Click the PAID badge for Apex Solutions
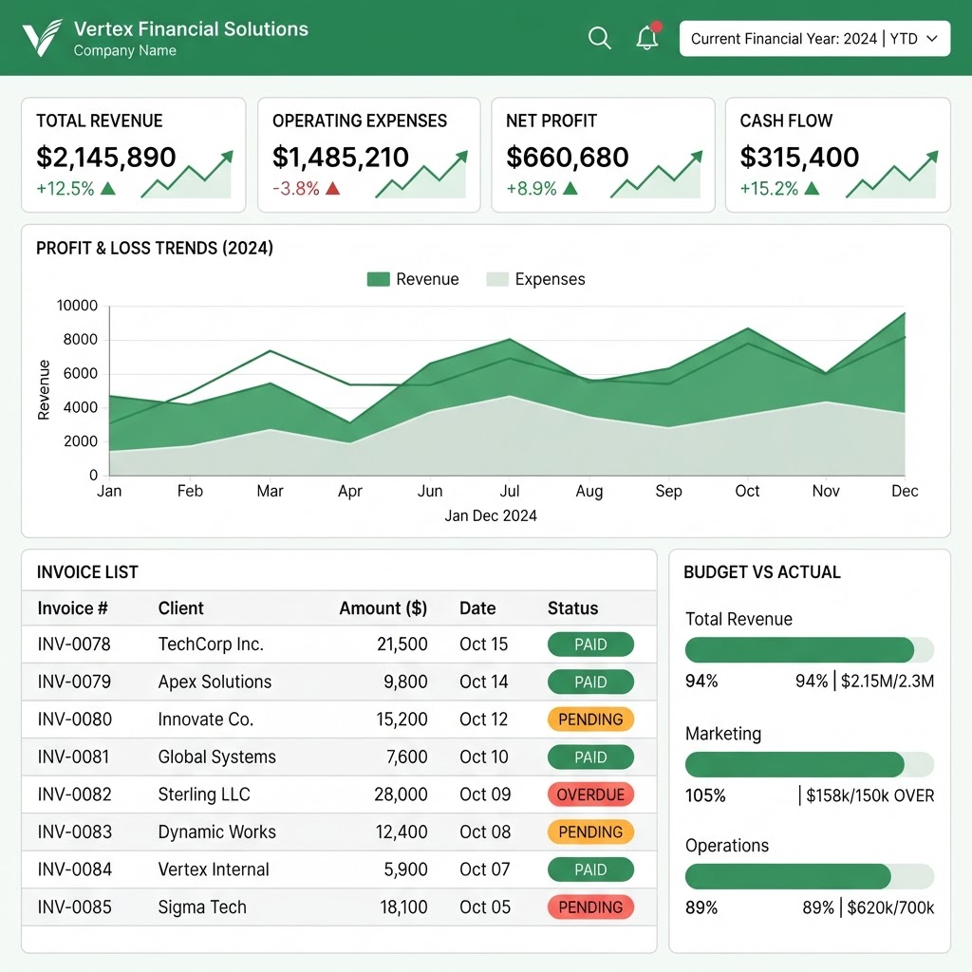This screenshot has height=972, width=972. (590, 682)
